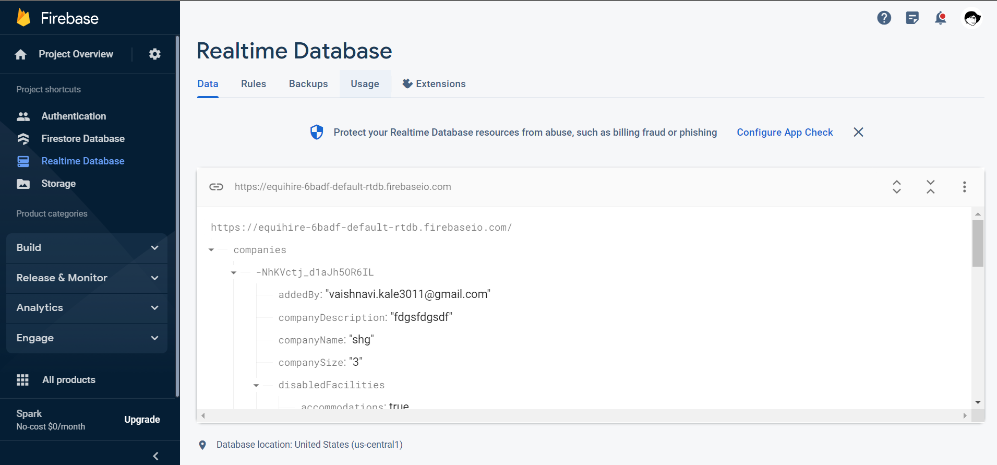Screen dimensions: 997x465
Task: Expand the Release & Monitor category
Action: click(x=87, y=278)
